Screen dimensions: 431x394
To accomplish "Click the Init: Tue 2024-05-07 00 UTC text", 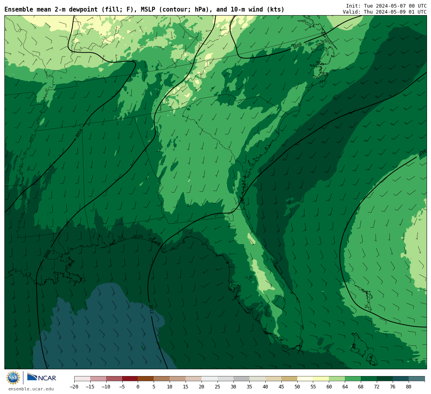I will [x=386, y=6].
